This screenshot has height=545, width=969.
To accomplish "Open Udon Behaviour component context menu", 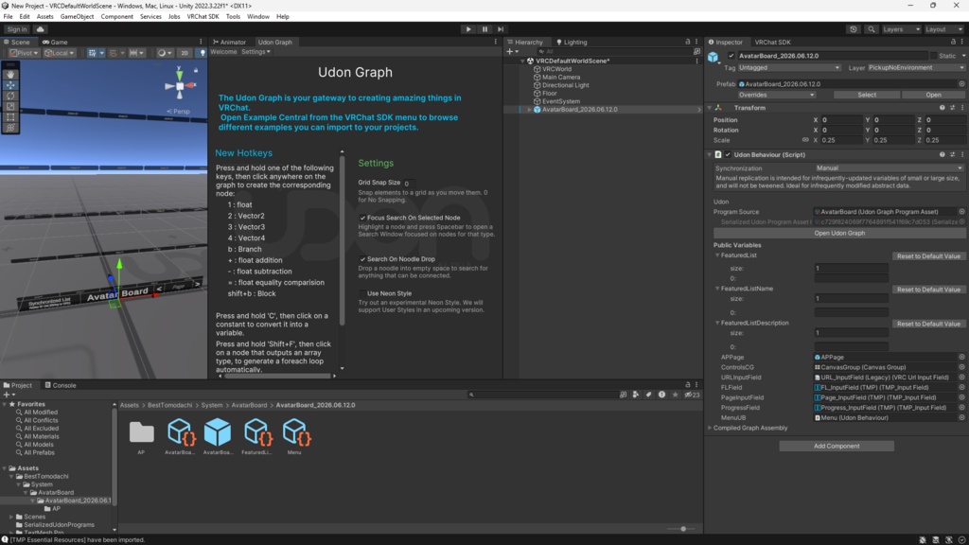I will tap(962, 154).
